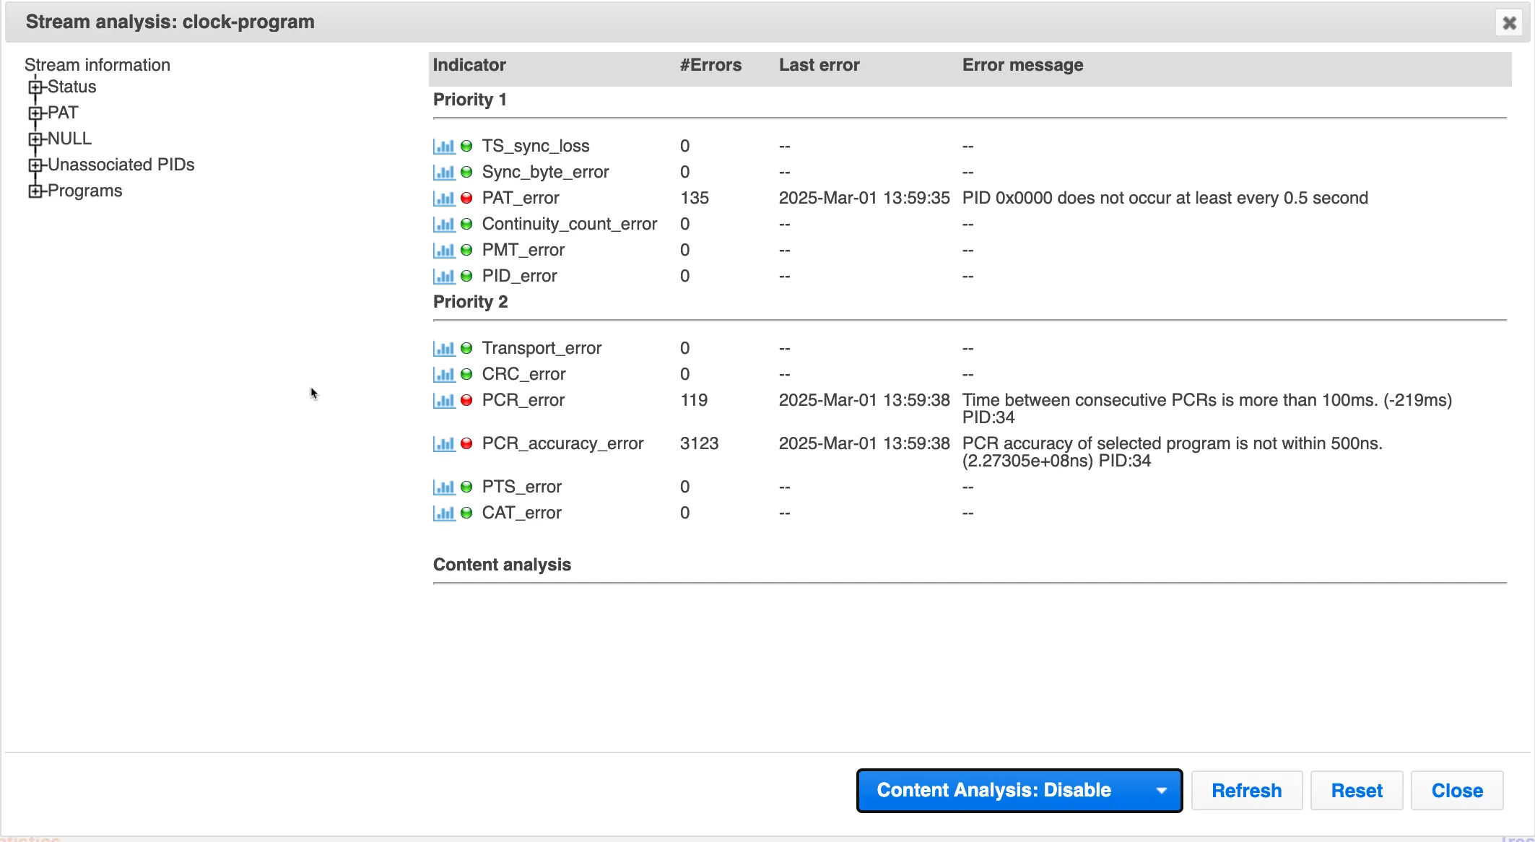Viewport: 1535px width, 842px height.
Task: Open the graph icon for PCR_accuracy_error
Action: click(444, 444)
